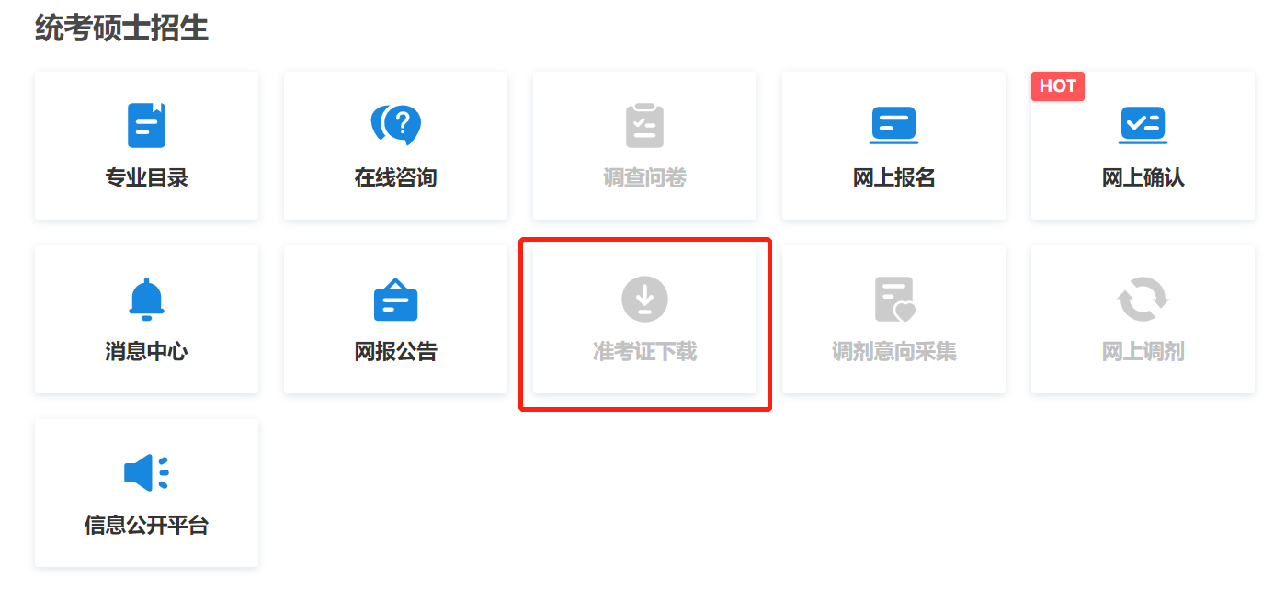The width and height of the screenshot is (1274, 612).
Task: Click the 网上调剂 refresh arrows icon
Action: 1143,299
